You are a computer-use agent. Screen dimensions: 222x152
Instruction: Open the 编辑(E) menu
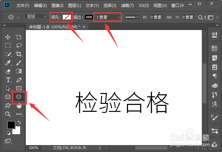click(x=40, y=6)
